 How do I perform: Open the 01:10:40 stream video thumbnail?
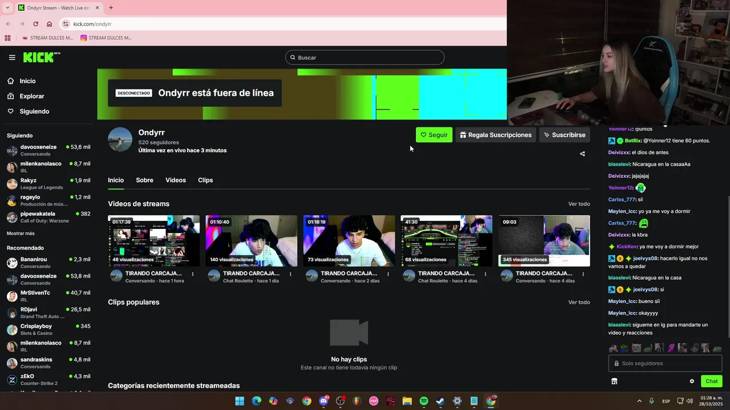point(252,241)
